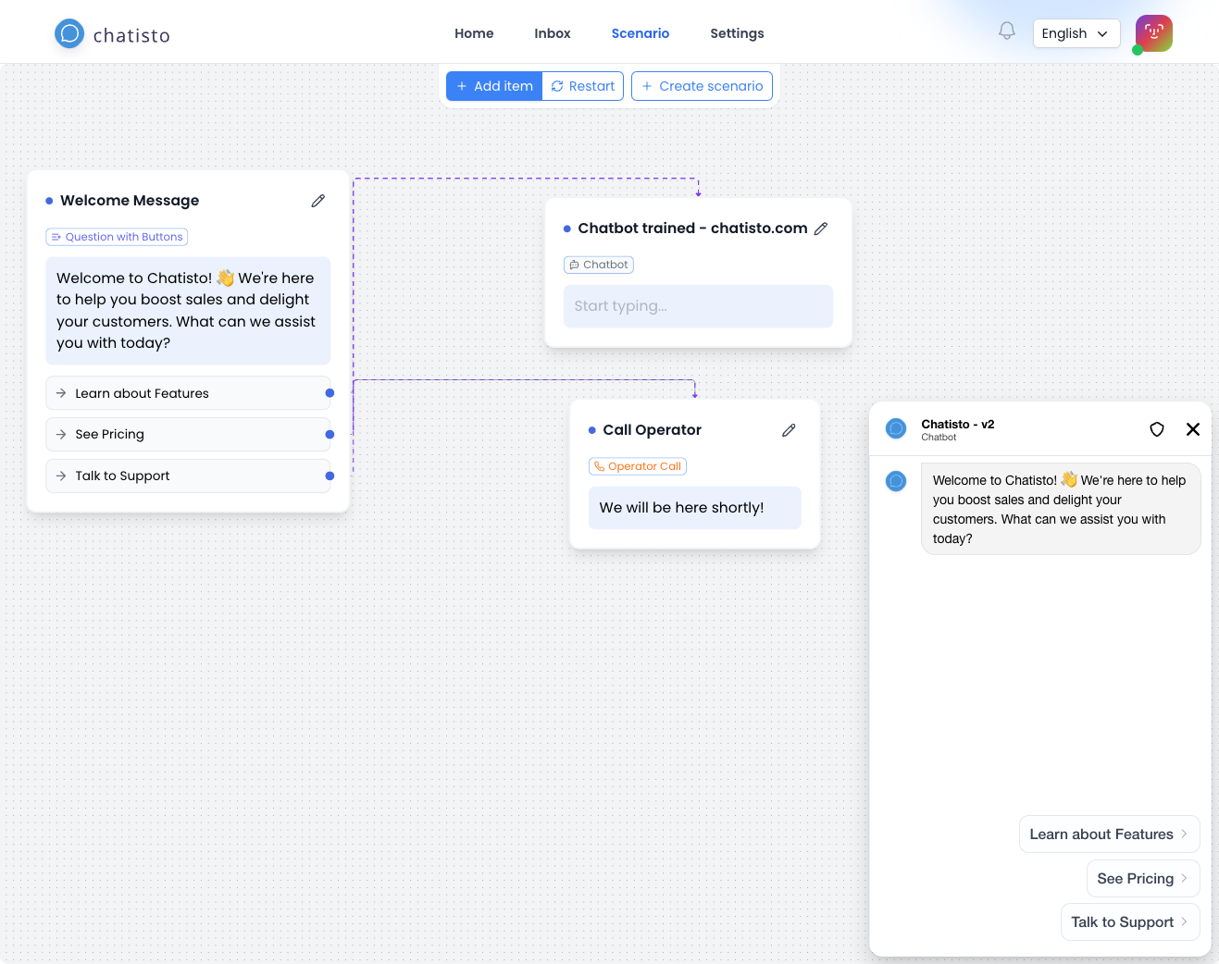Viewport: 1219px width, 964px height.
Task: Select See Pricing in Welcome card
Action: tap(188, 435)
